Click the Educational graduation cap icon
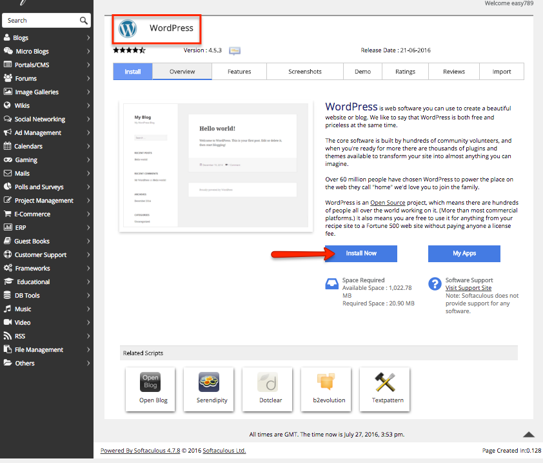 pos(8,282)
